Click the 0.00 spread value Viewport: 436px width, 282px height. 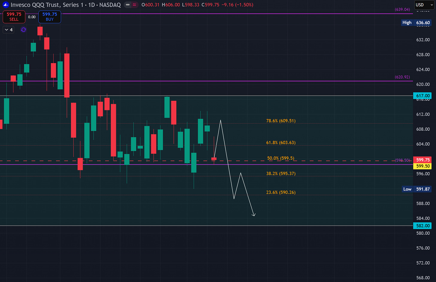(32, 17)
